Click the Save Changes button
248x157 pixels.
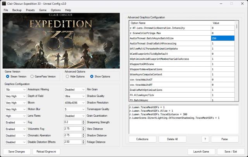(17, 152)
